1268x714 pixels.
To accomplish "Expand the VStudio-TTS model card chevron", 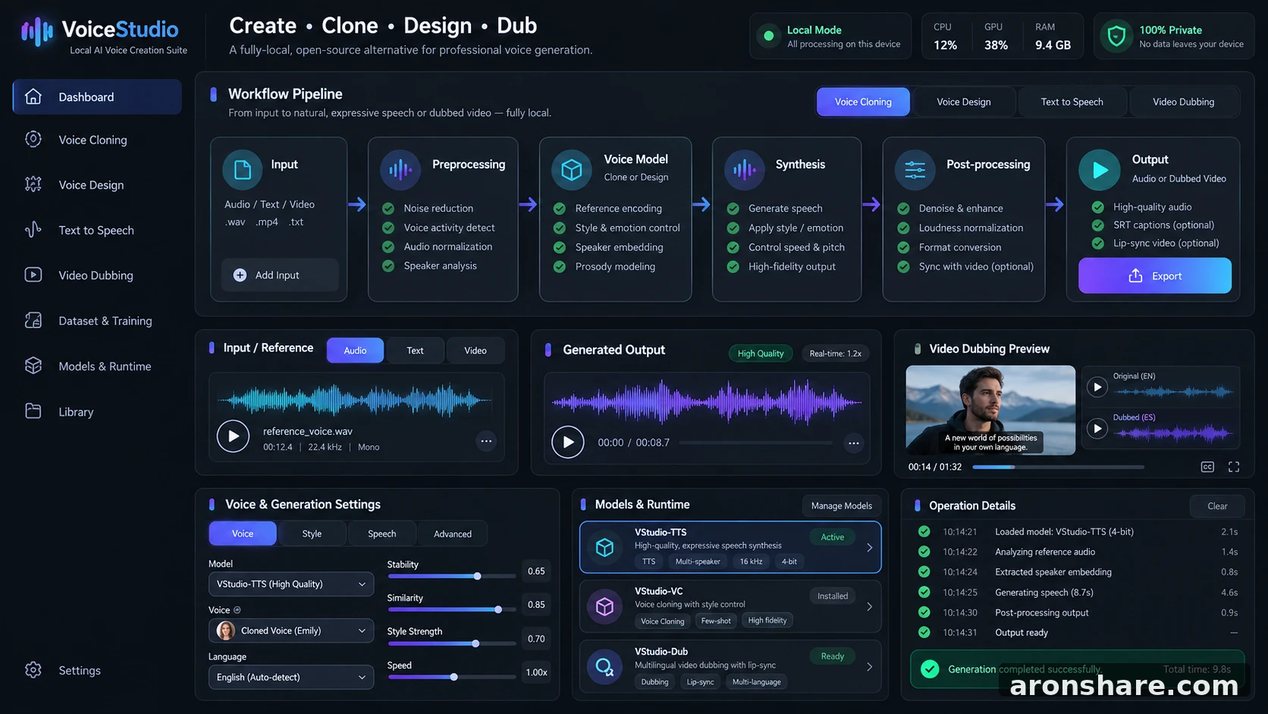I will (869, 547).
